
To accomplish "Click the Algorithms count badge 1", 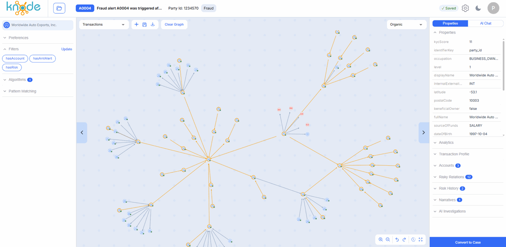I will 30,80.
